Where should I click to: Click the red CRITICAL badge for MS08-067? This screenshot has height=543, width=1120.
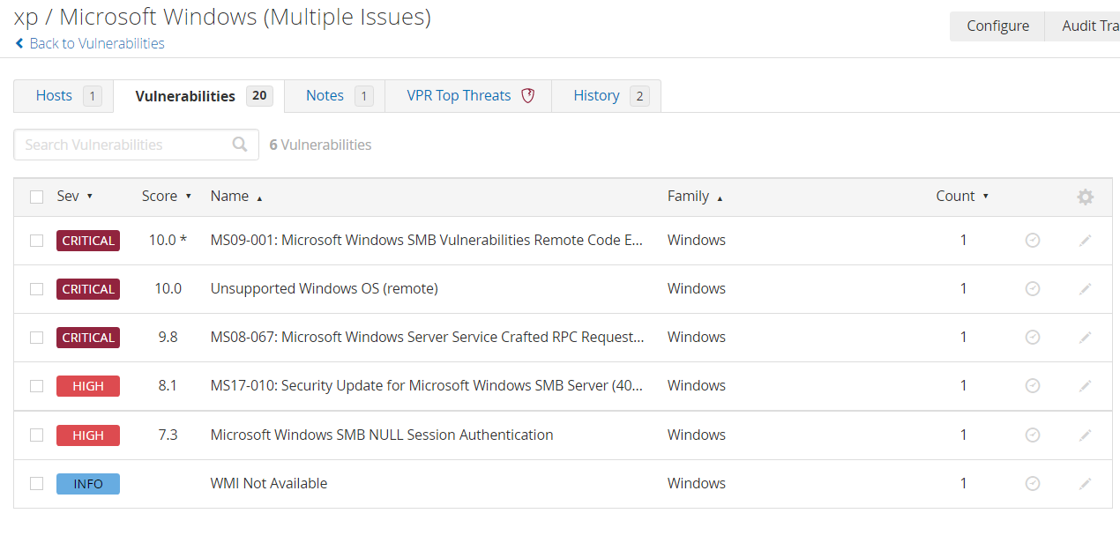88,338
